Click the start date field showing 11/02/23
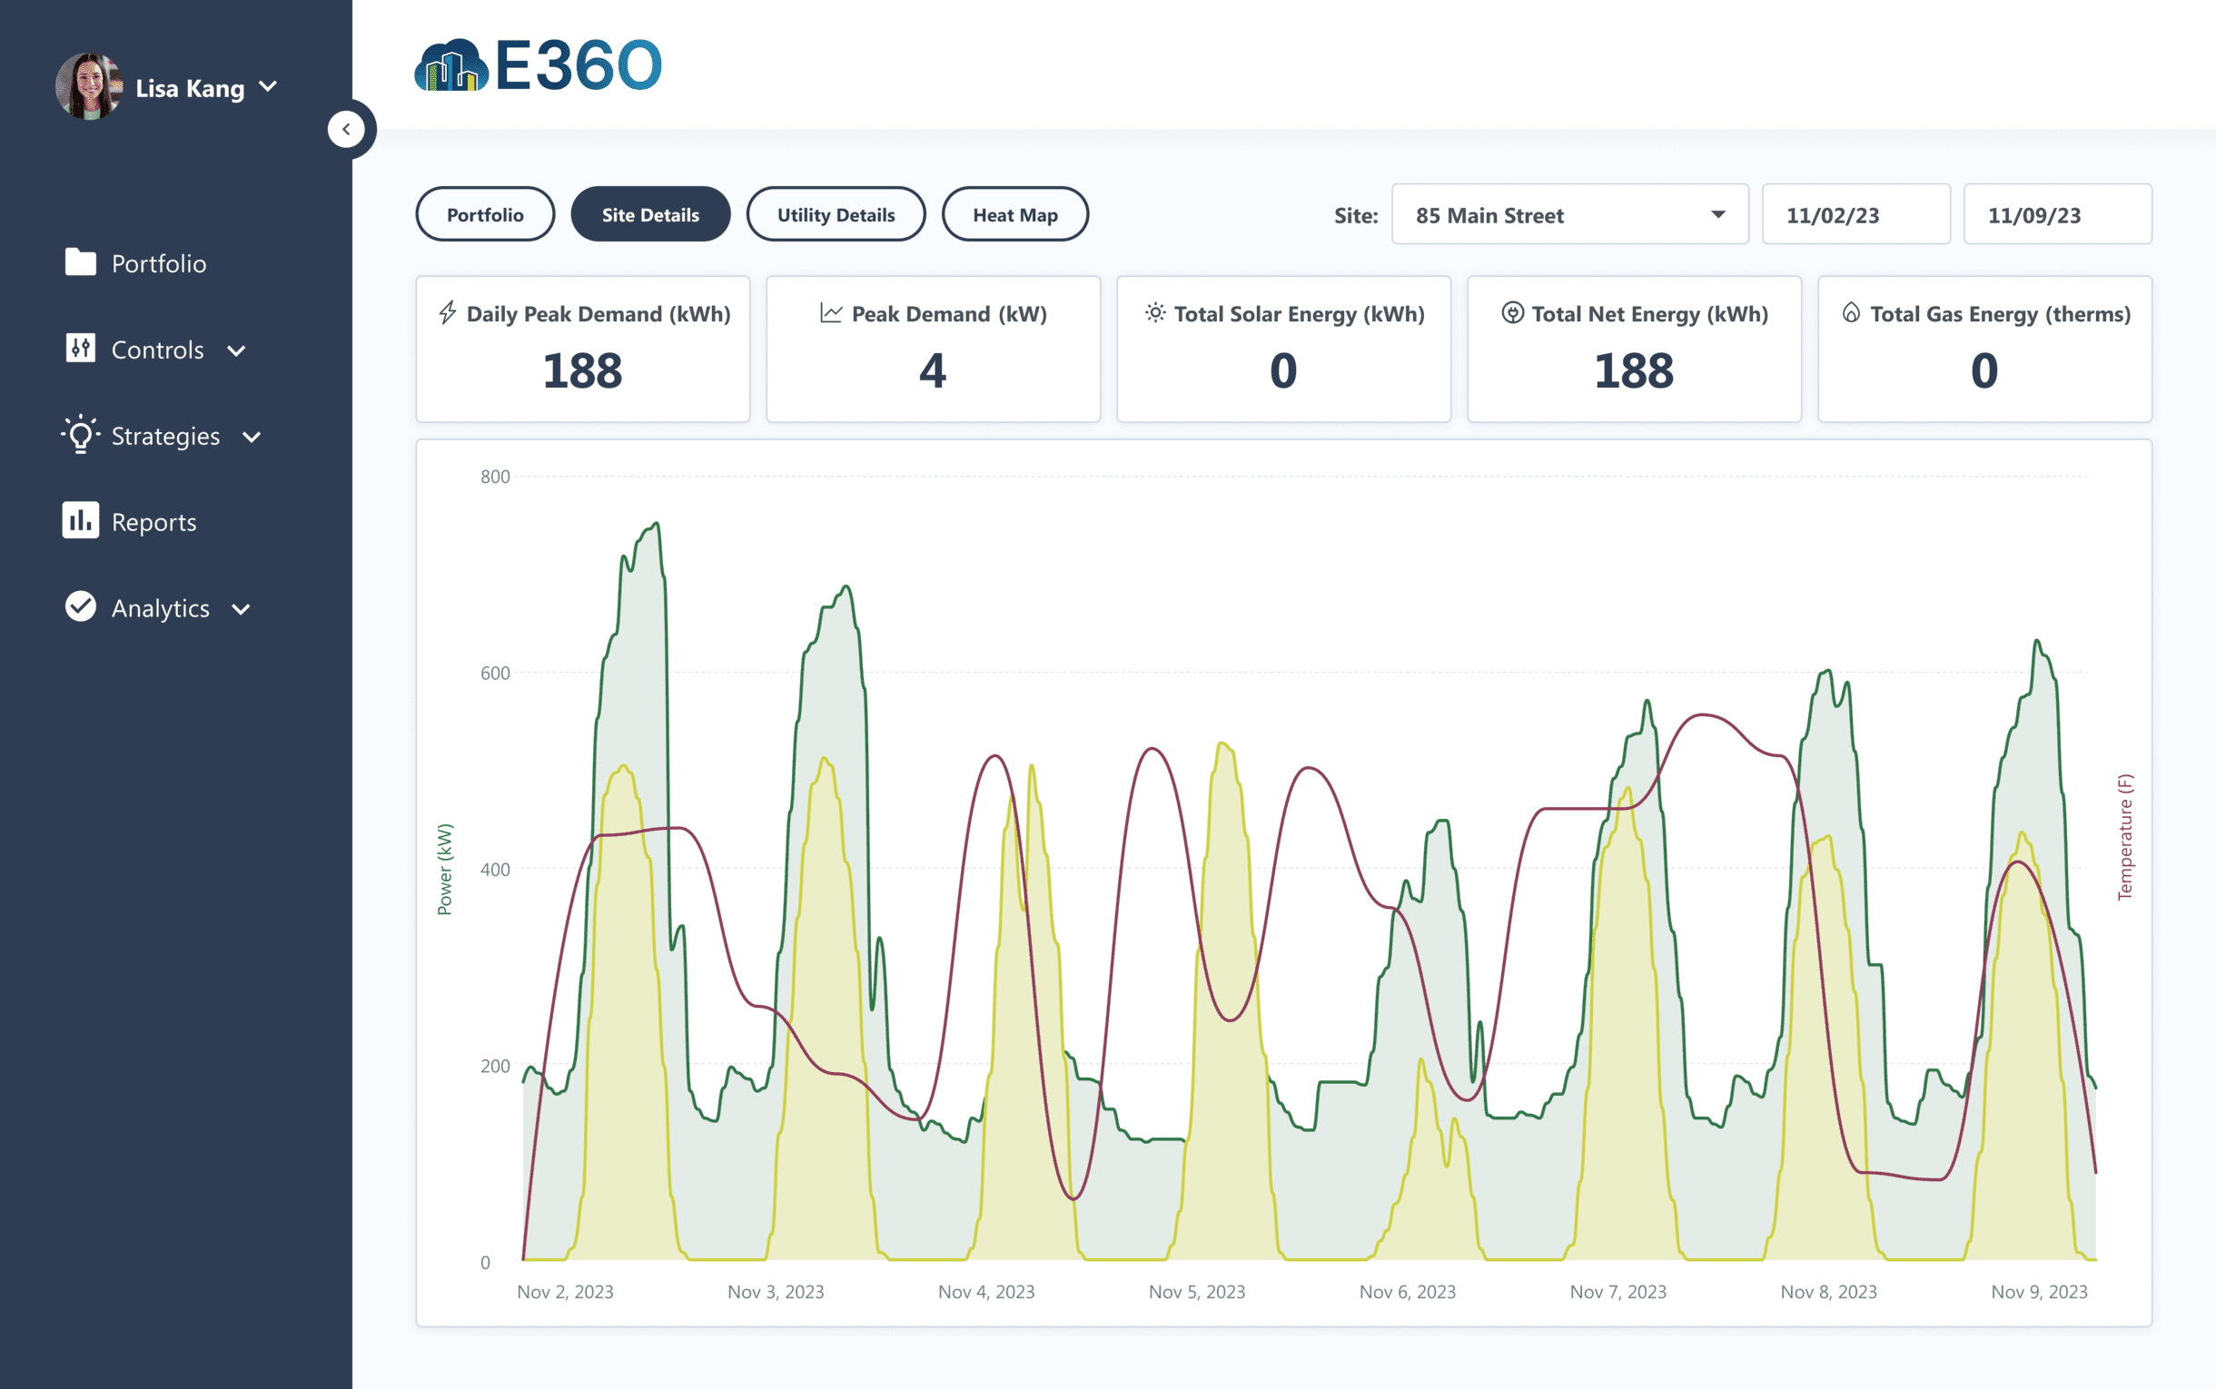 click(1855, 214)
